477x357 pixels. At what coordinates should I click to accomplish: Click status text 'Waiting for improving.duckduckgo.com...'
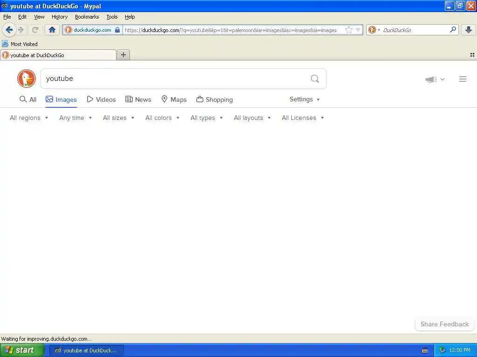coord(46,339)
